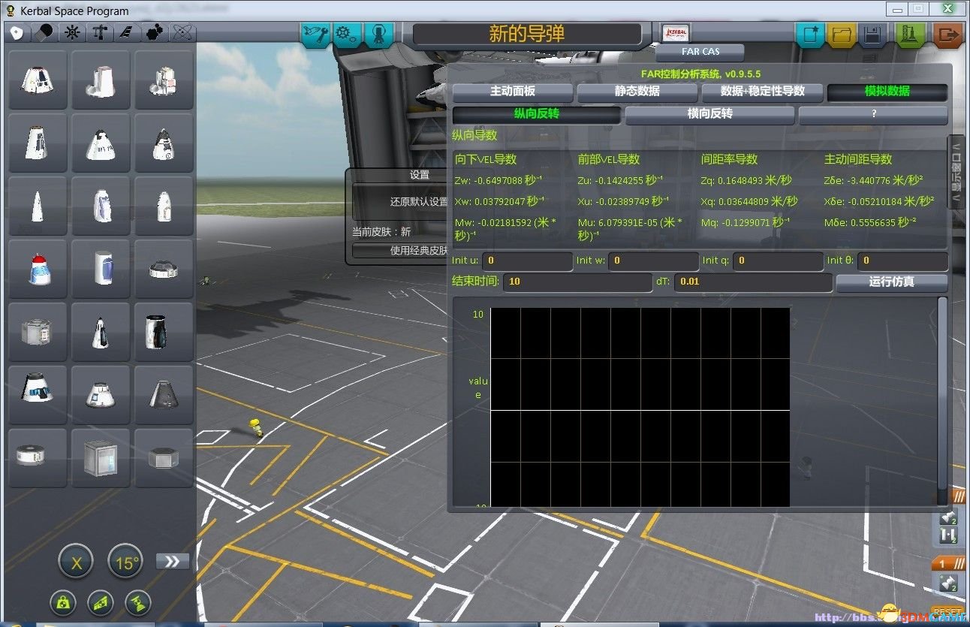Focus the Init w input field
The height and width of the screenshot is (627, 970).
point(653,261)
